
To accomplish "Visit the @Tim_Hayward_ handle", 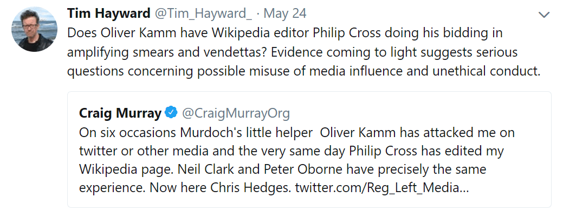I will [x=203, y=13].
